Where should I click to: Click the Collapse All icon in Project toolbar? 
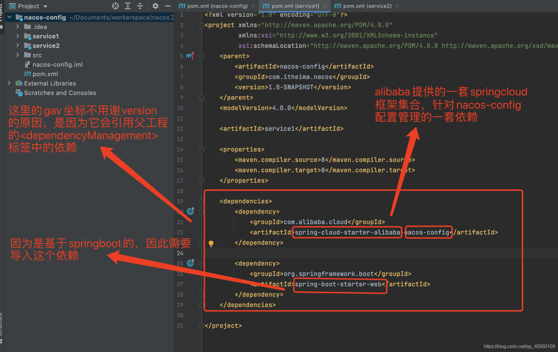[140, 6]
